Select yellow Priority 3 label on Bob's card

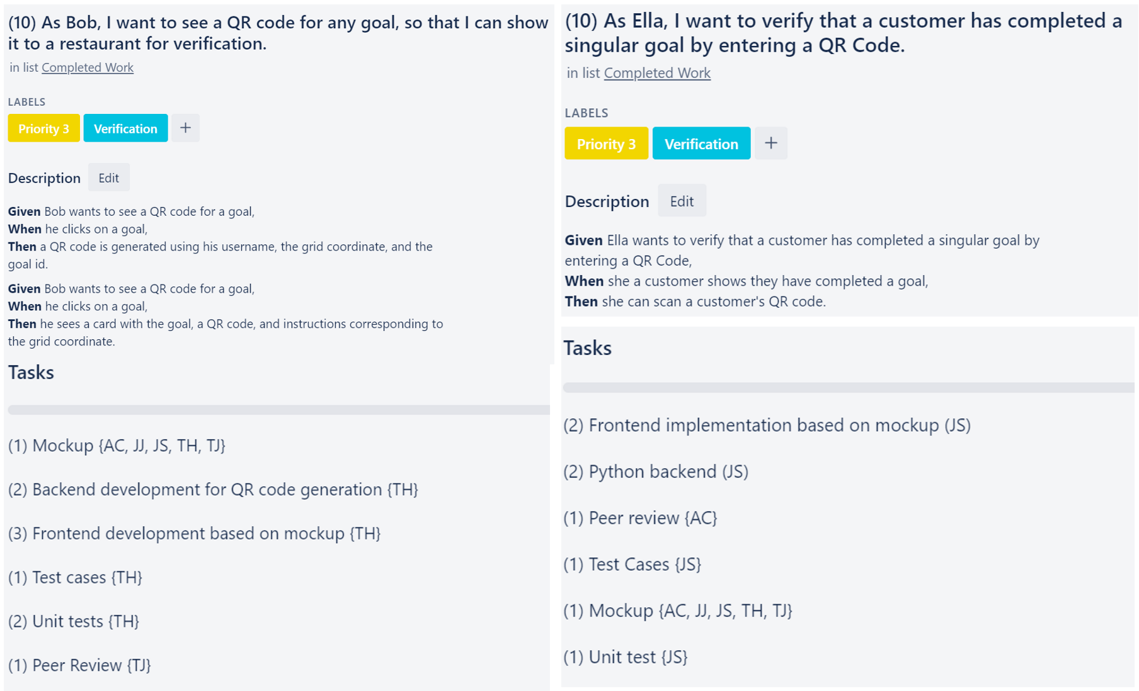(x=43, y=128)
